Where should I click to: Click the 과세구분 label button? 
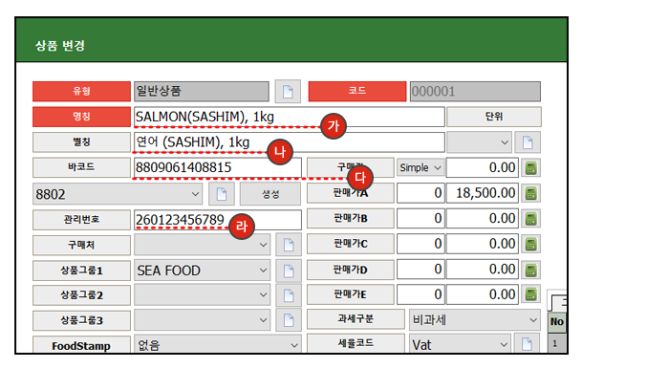pos(356,319)
